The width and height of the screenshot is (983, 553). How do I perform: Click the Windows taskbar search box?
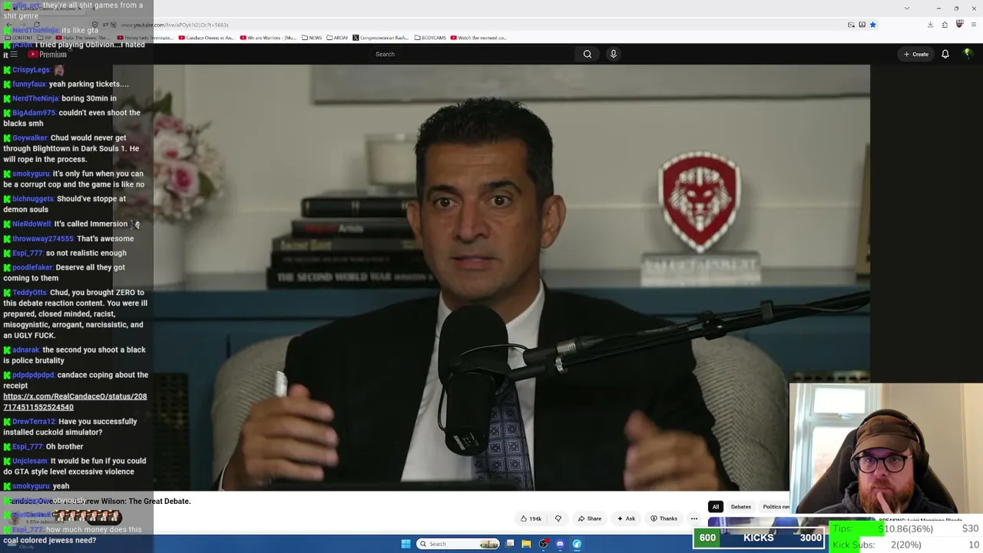[458, 544]
